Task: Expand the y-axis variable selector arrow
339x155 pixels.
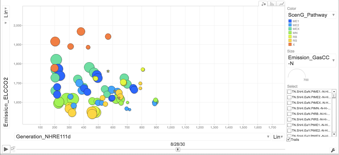Action: pos(6,23)
